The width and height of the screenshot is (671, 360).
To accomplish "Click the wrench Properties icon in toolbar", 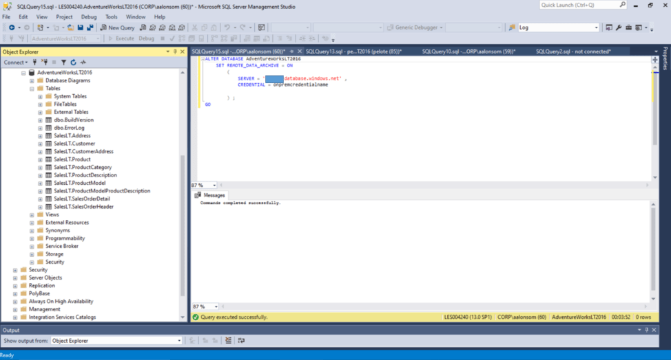I will 618,27.
